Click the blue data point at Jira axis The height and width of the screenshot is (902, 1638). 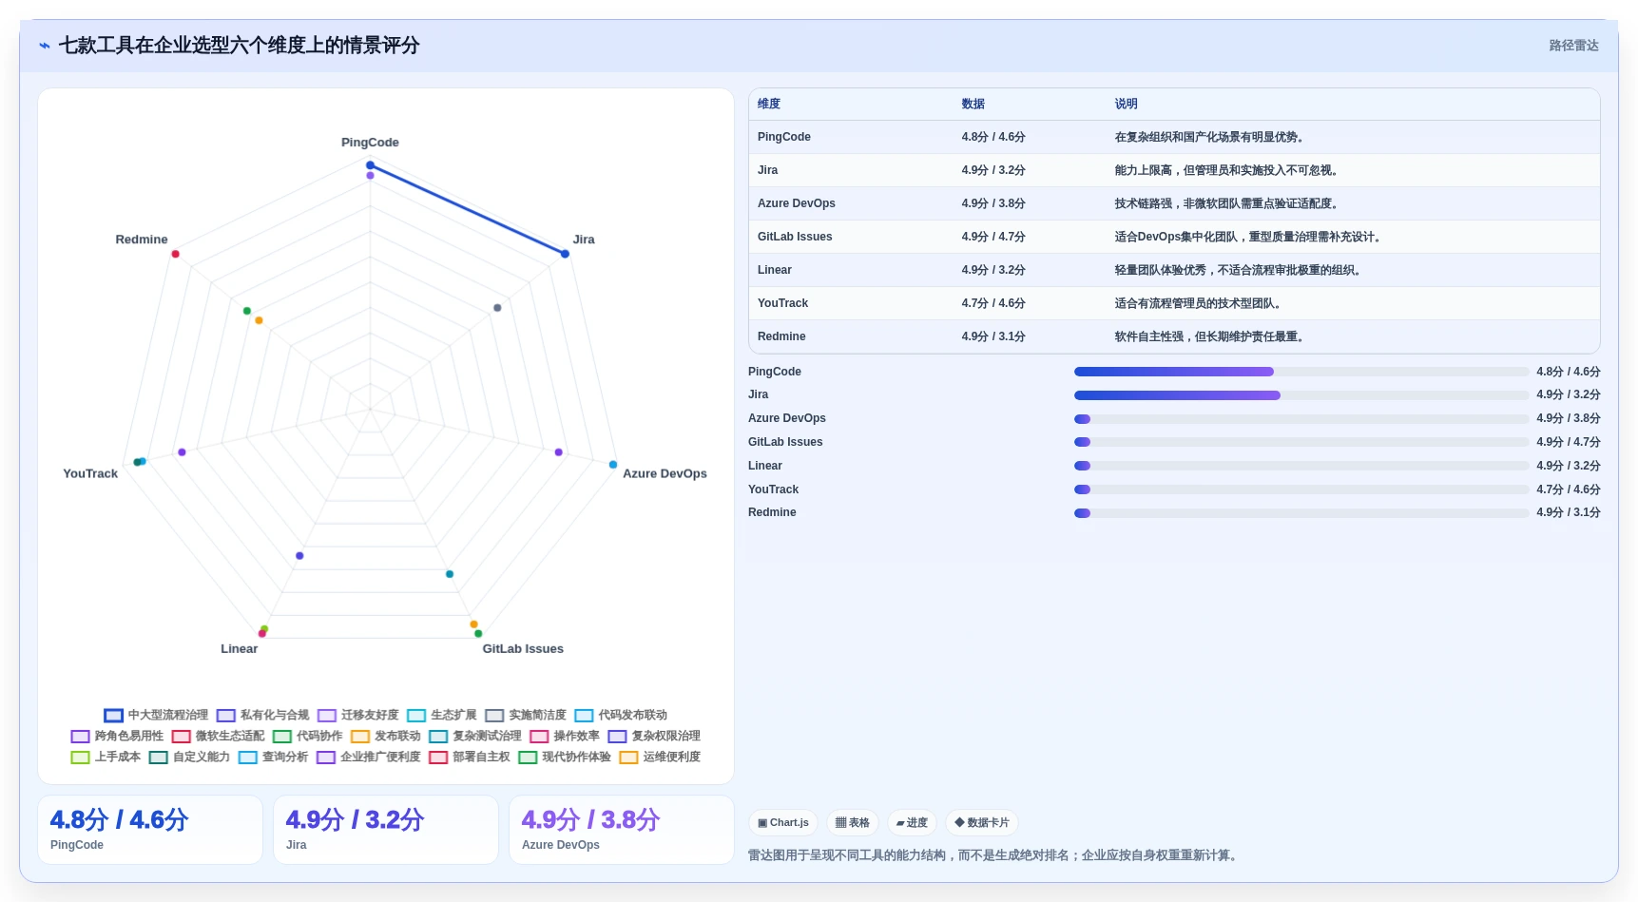click(565, 254)
